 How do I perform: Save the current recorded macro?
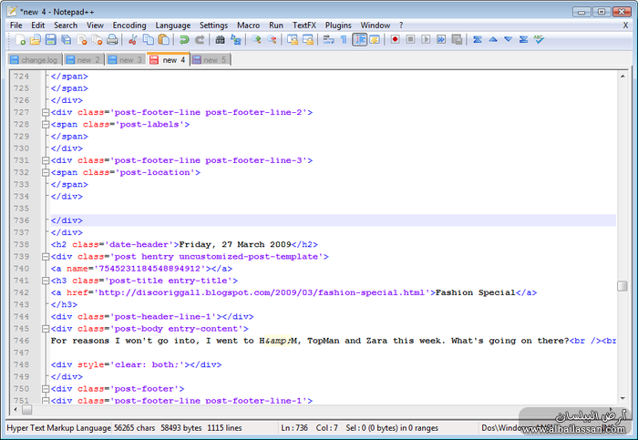click(x=457, y=39)
